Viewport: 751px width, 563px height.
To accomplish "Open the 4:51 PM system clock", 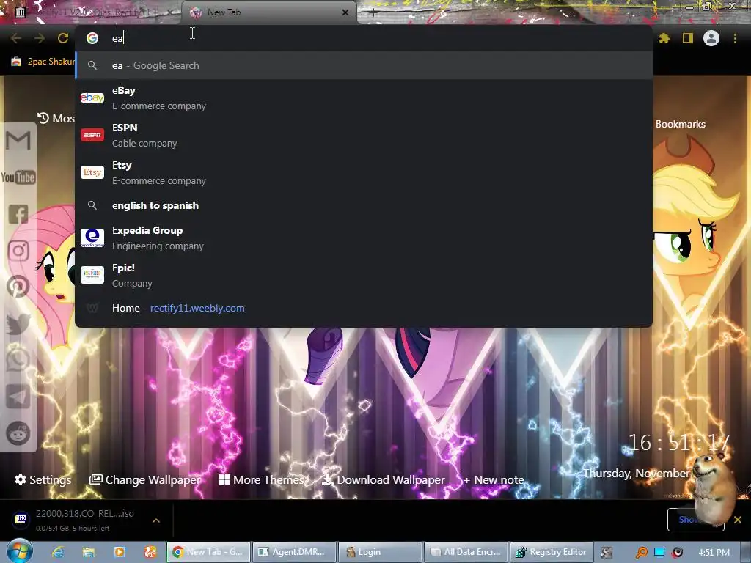I will 714,553.
